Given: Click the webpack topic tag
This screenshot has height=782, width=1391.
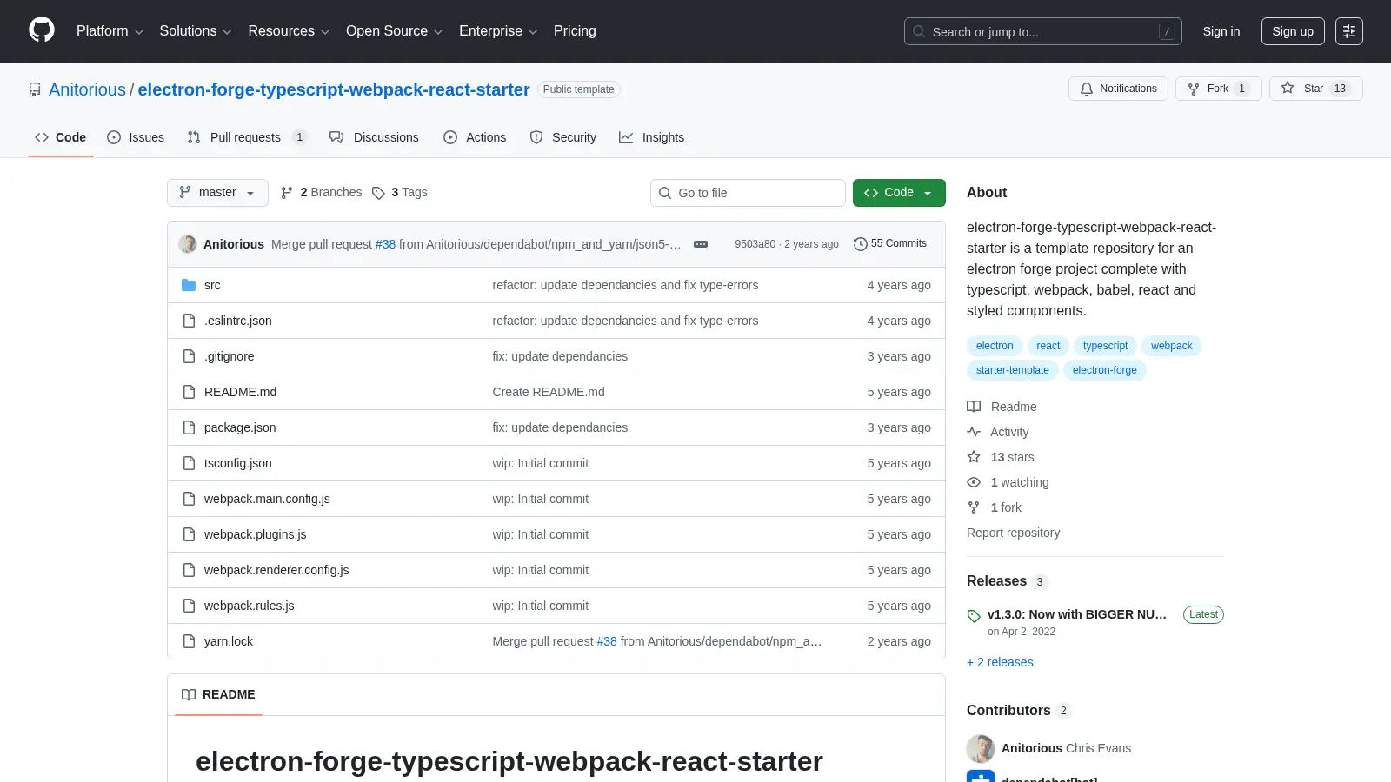Looking at the screenshot, I should coord(1171,346).
